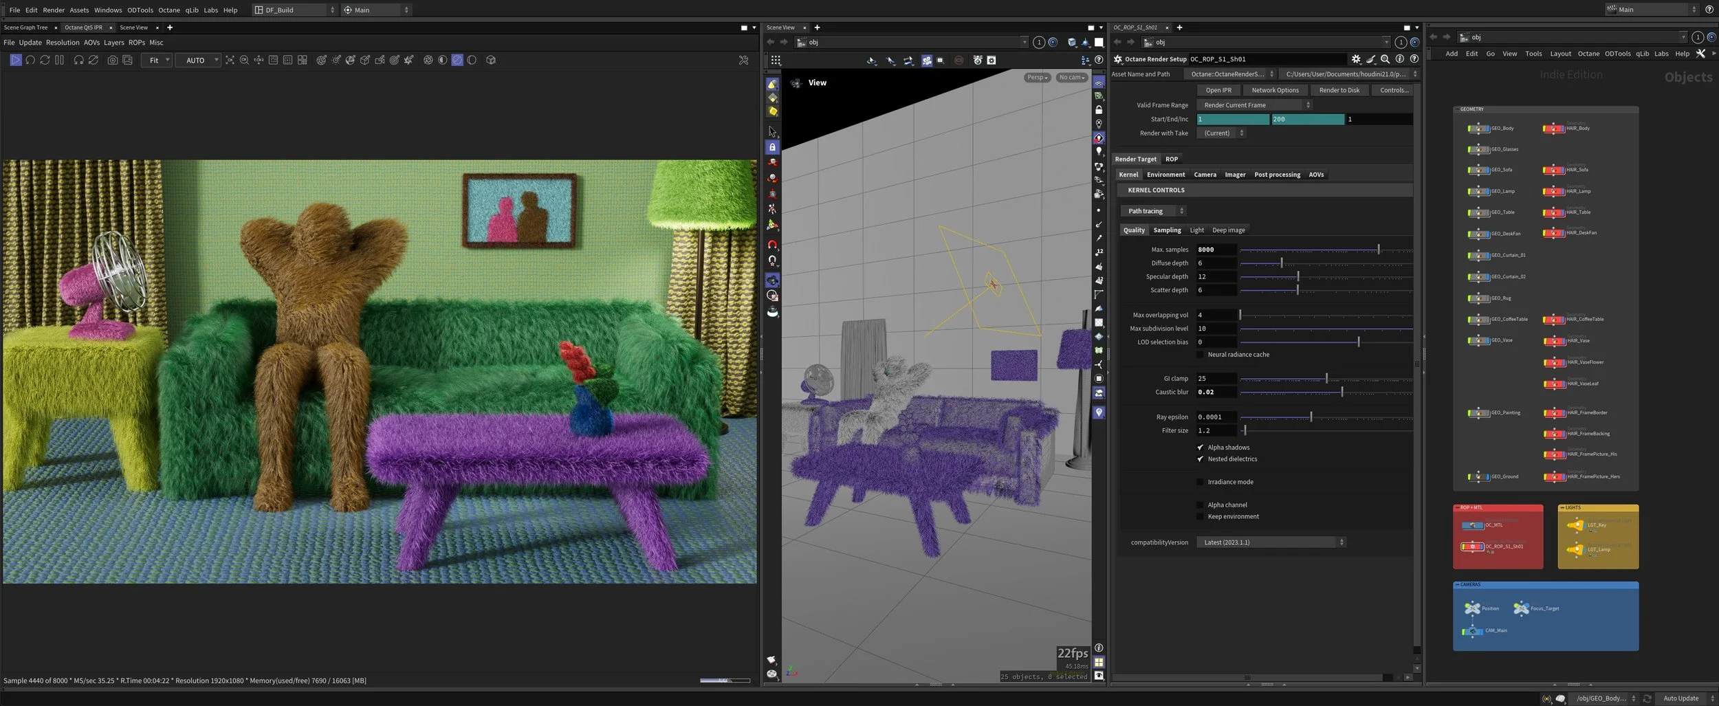Pause the Octane IPR render
Screen dimensions: 1719x706
pos(59,60)
